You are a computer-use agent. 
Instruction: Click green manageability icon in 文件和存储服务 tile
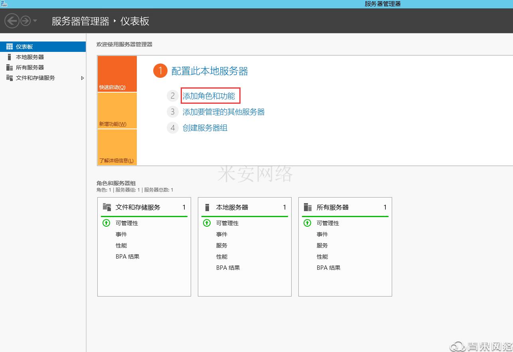point(106,223)
